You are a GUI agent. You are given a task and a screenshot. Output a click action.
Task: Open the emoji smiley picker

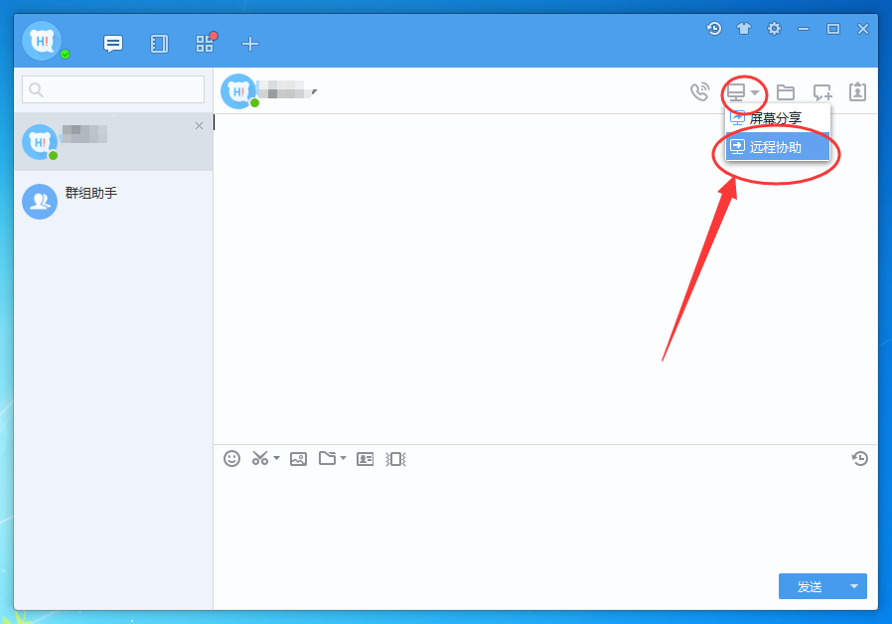point(231,458)
